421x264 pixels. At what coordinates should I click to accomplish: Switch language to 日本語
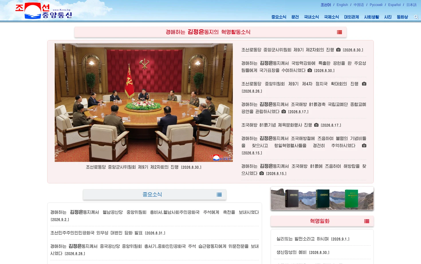pyautogui.click(x=412, y=5)
